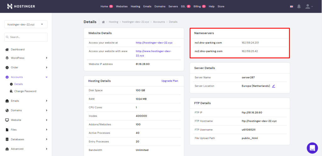Open the top menu Domains item
Screen dimensions: 322x156
(x=160, y=6)
